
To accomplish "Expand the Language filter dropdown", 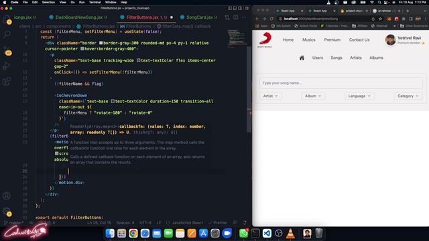I will 359,96.
